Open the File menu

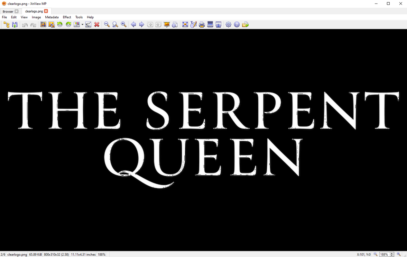pos(5,17)
